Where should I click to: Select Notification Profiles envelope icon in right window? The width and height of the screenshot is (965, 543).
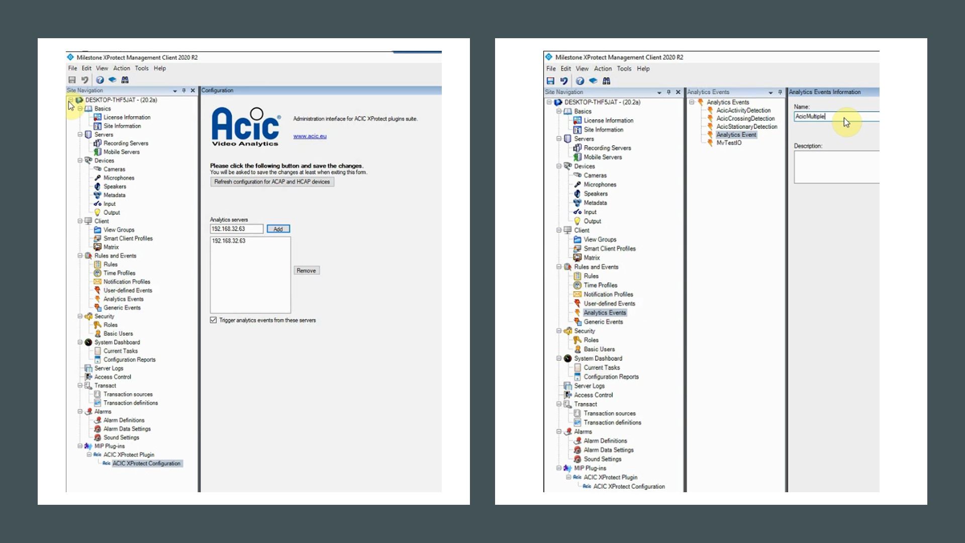(x=577, y=294)
